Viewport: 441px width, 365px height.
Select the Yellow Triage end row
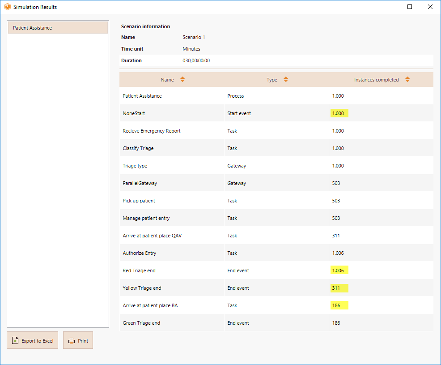tap(276, 288)
